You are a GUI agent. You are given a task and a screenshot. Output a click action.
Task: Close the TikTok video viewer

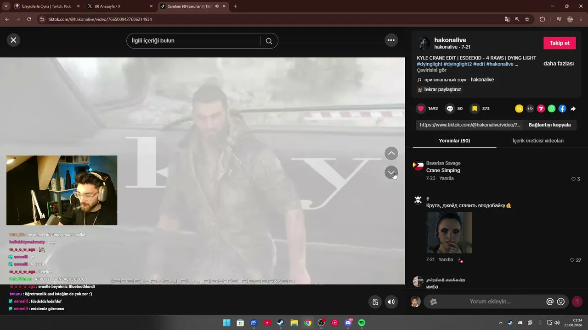[x=13, y=40]
